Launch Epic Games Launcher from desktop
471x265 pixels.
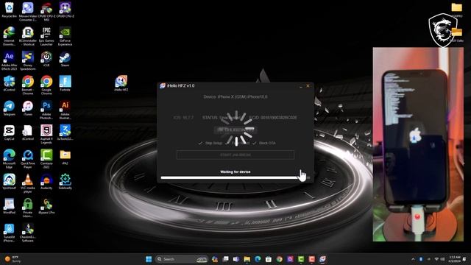click(46, 36)
